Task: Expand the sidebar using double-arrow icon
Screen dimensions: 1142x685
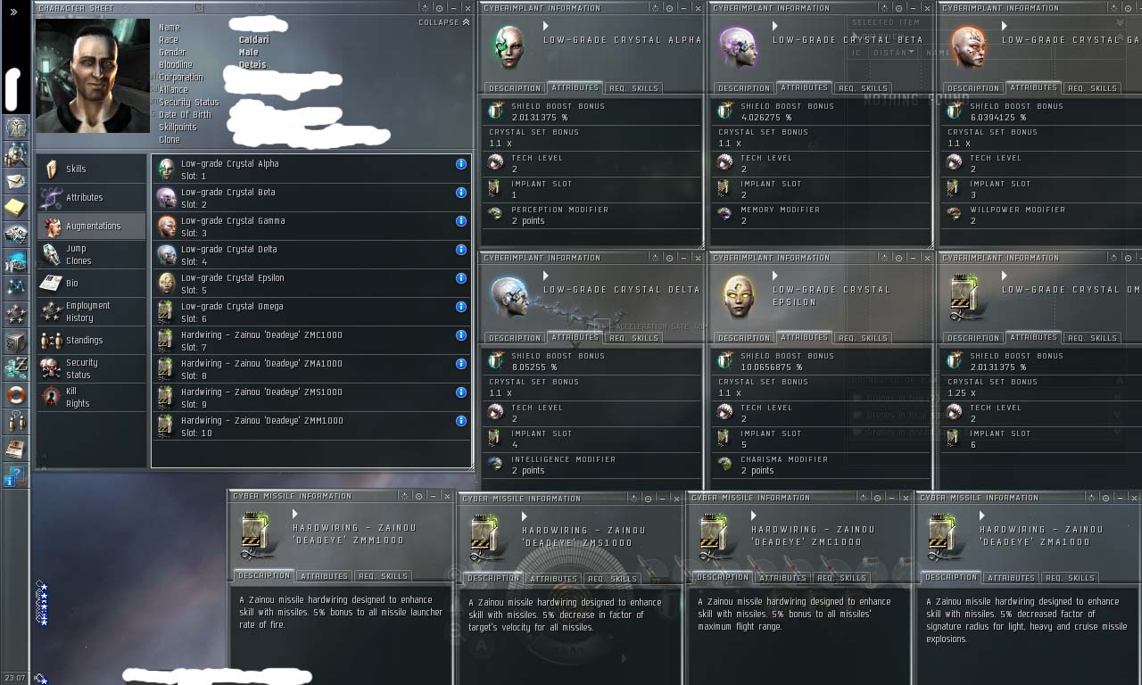Action: pos(14,12)
